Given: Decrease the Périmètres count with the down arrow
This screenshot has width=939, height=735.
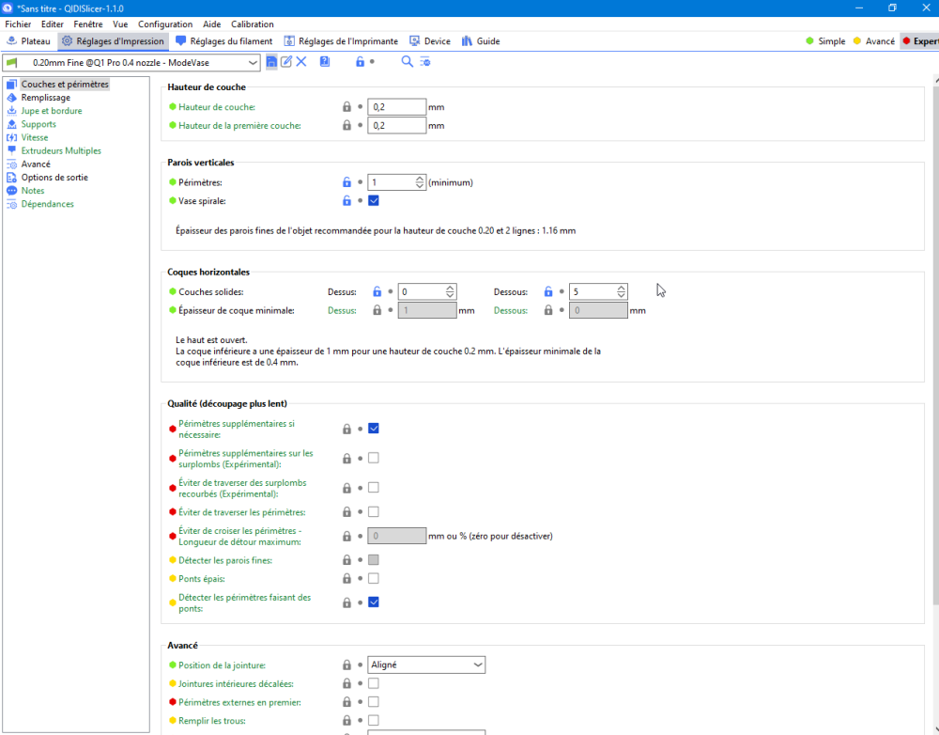Looking at the screenshot, I should click(420, 186).
